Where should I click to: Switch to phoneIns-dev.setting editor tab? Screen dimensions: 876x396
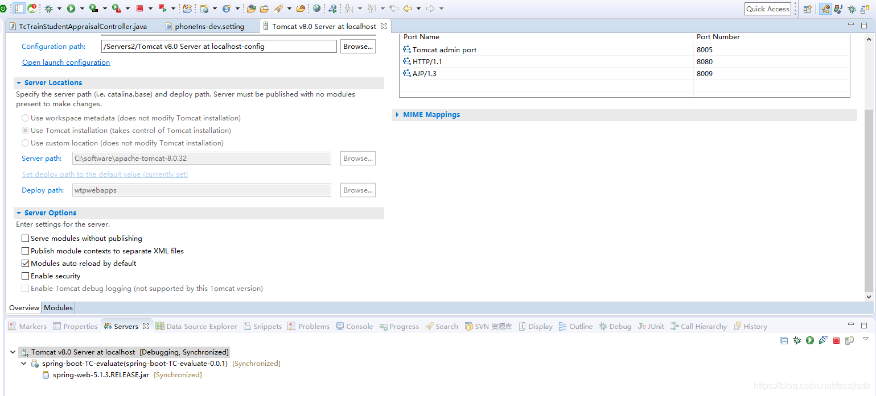pos(204,26)
